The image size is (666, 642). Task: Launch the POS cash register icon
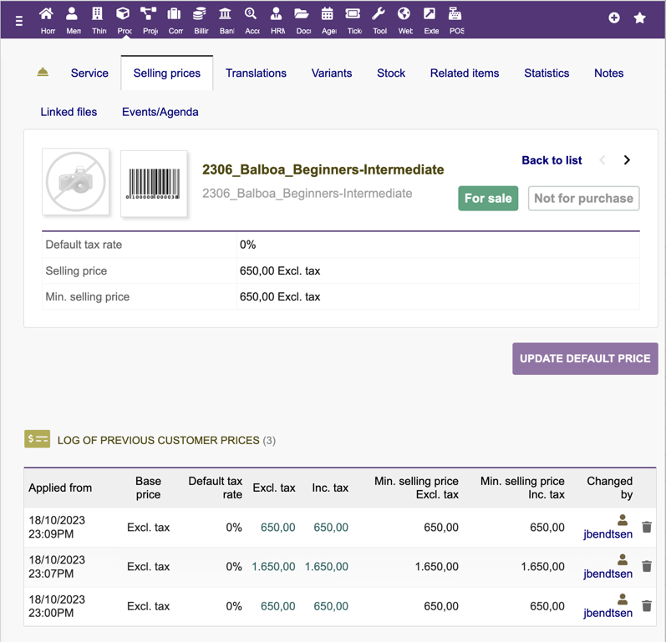click(455, 14)
